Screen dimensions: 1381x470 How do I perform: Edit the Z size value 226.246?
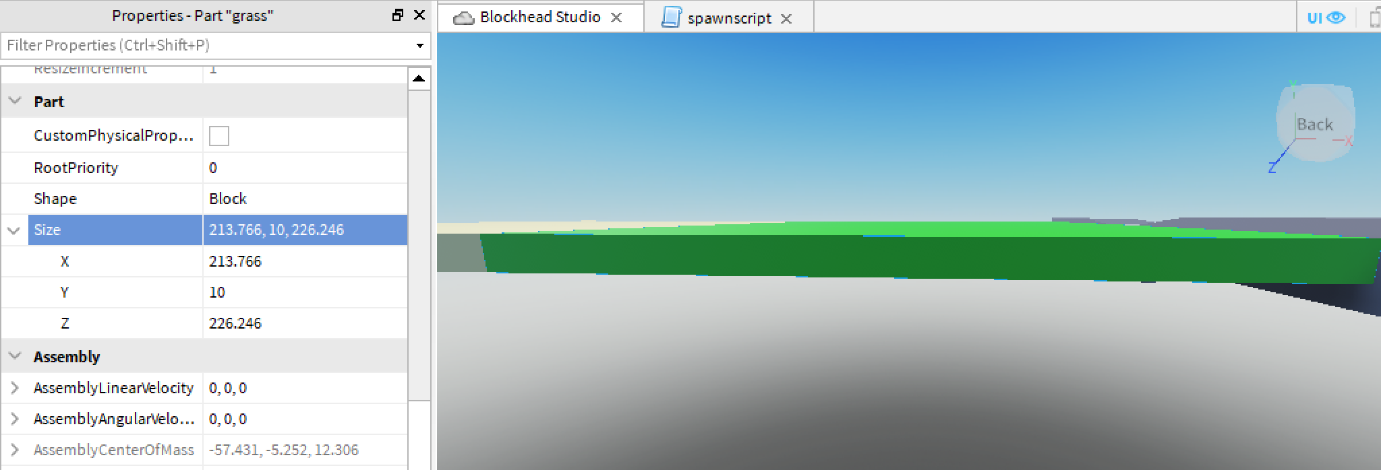coord(305,323)
